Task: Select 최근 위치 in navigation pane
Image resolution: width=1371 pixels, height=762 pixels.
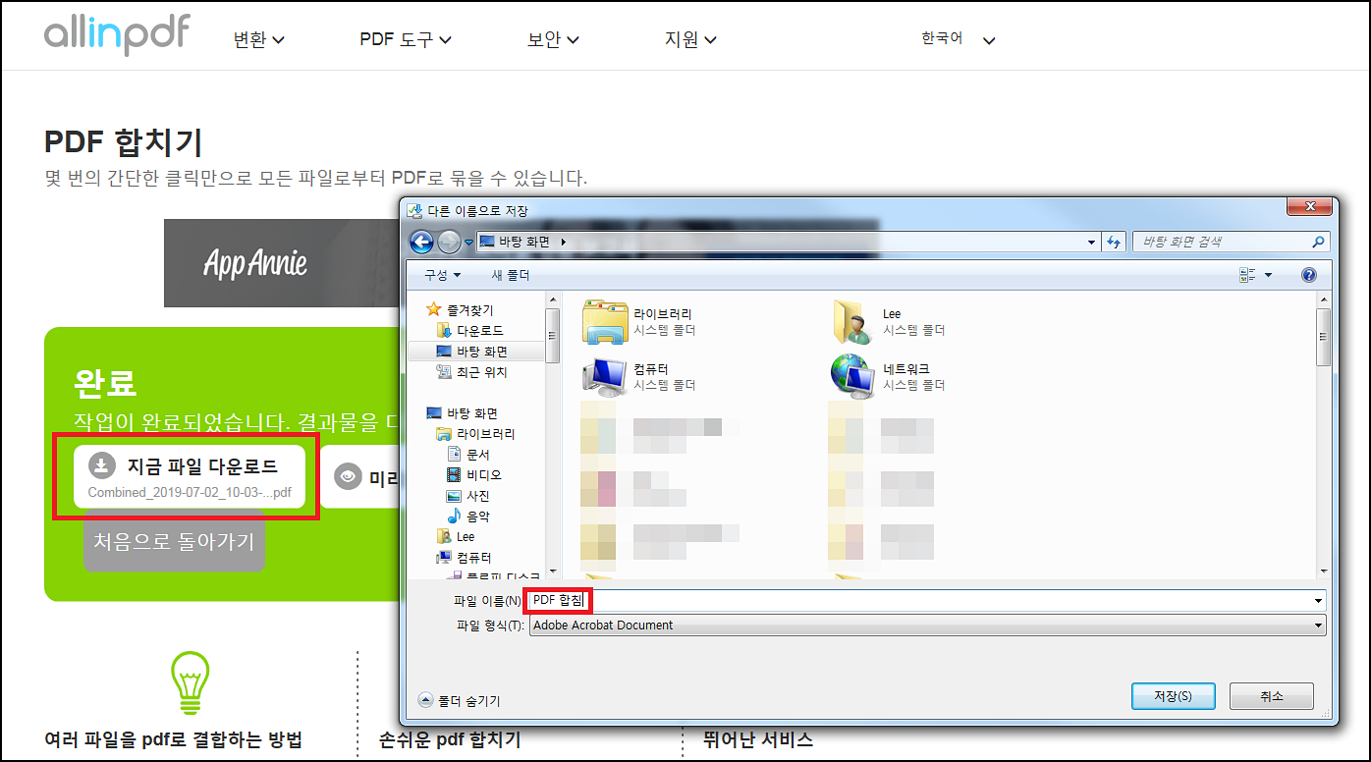Action: pyautogui.click(x=471, y=372)
